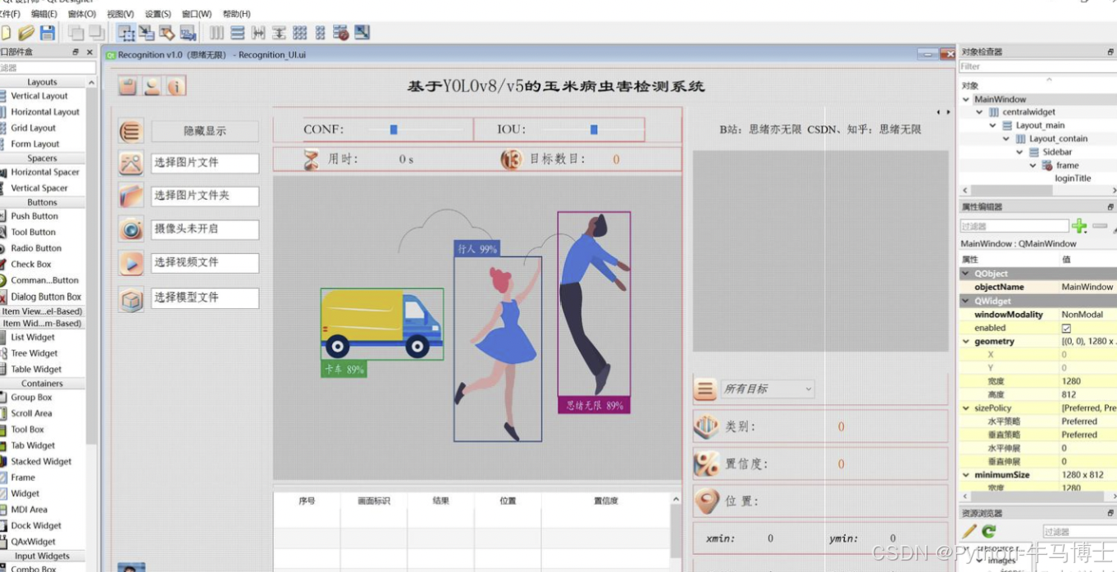Collapse the MainWindow tree node

pyautogui.click(x=966, y=99)
